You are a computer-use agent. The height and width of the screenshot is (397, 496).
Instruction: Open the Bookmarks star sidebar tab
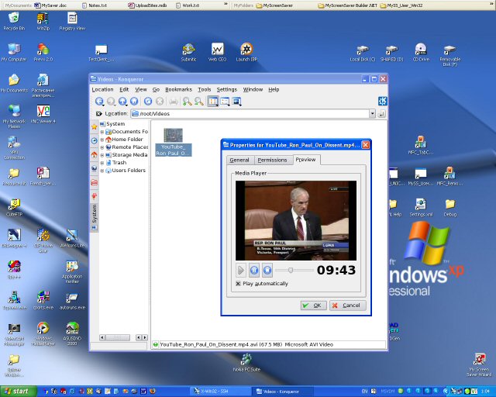click(94, 126)
